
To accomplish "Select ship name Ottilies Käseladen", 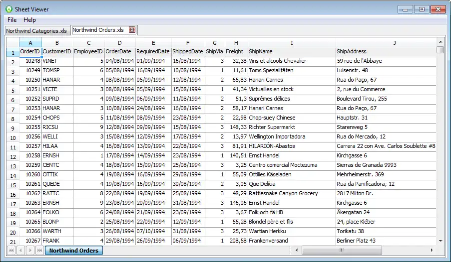I will [292, 174].
